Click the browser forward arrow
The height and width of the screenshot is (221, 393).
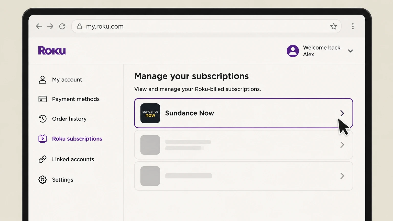pyautogui.click(x=50, y=26)
